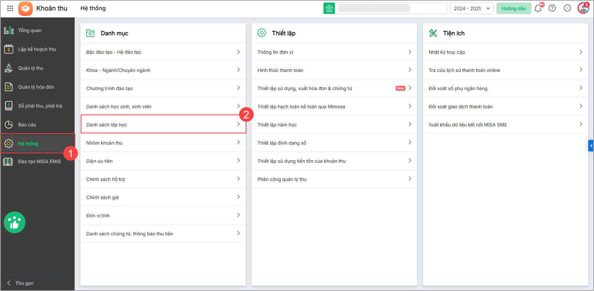Screen dimensions: 594x291
Task: Open the notifications bell
Action: tap(538, 8)
